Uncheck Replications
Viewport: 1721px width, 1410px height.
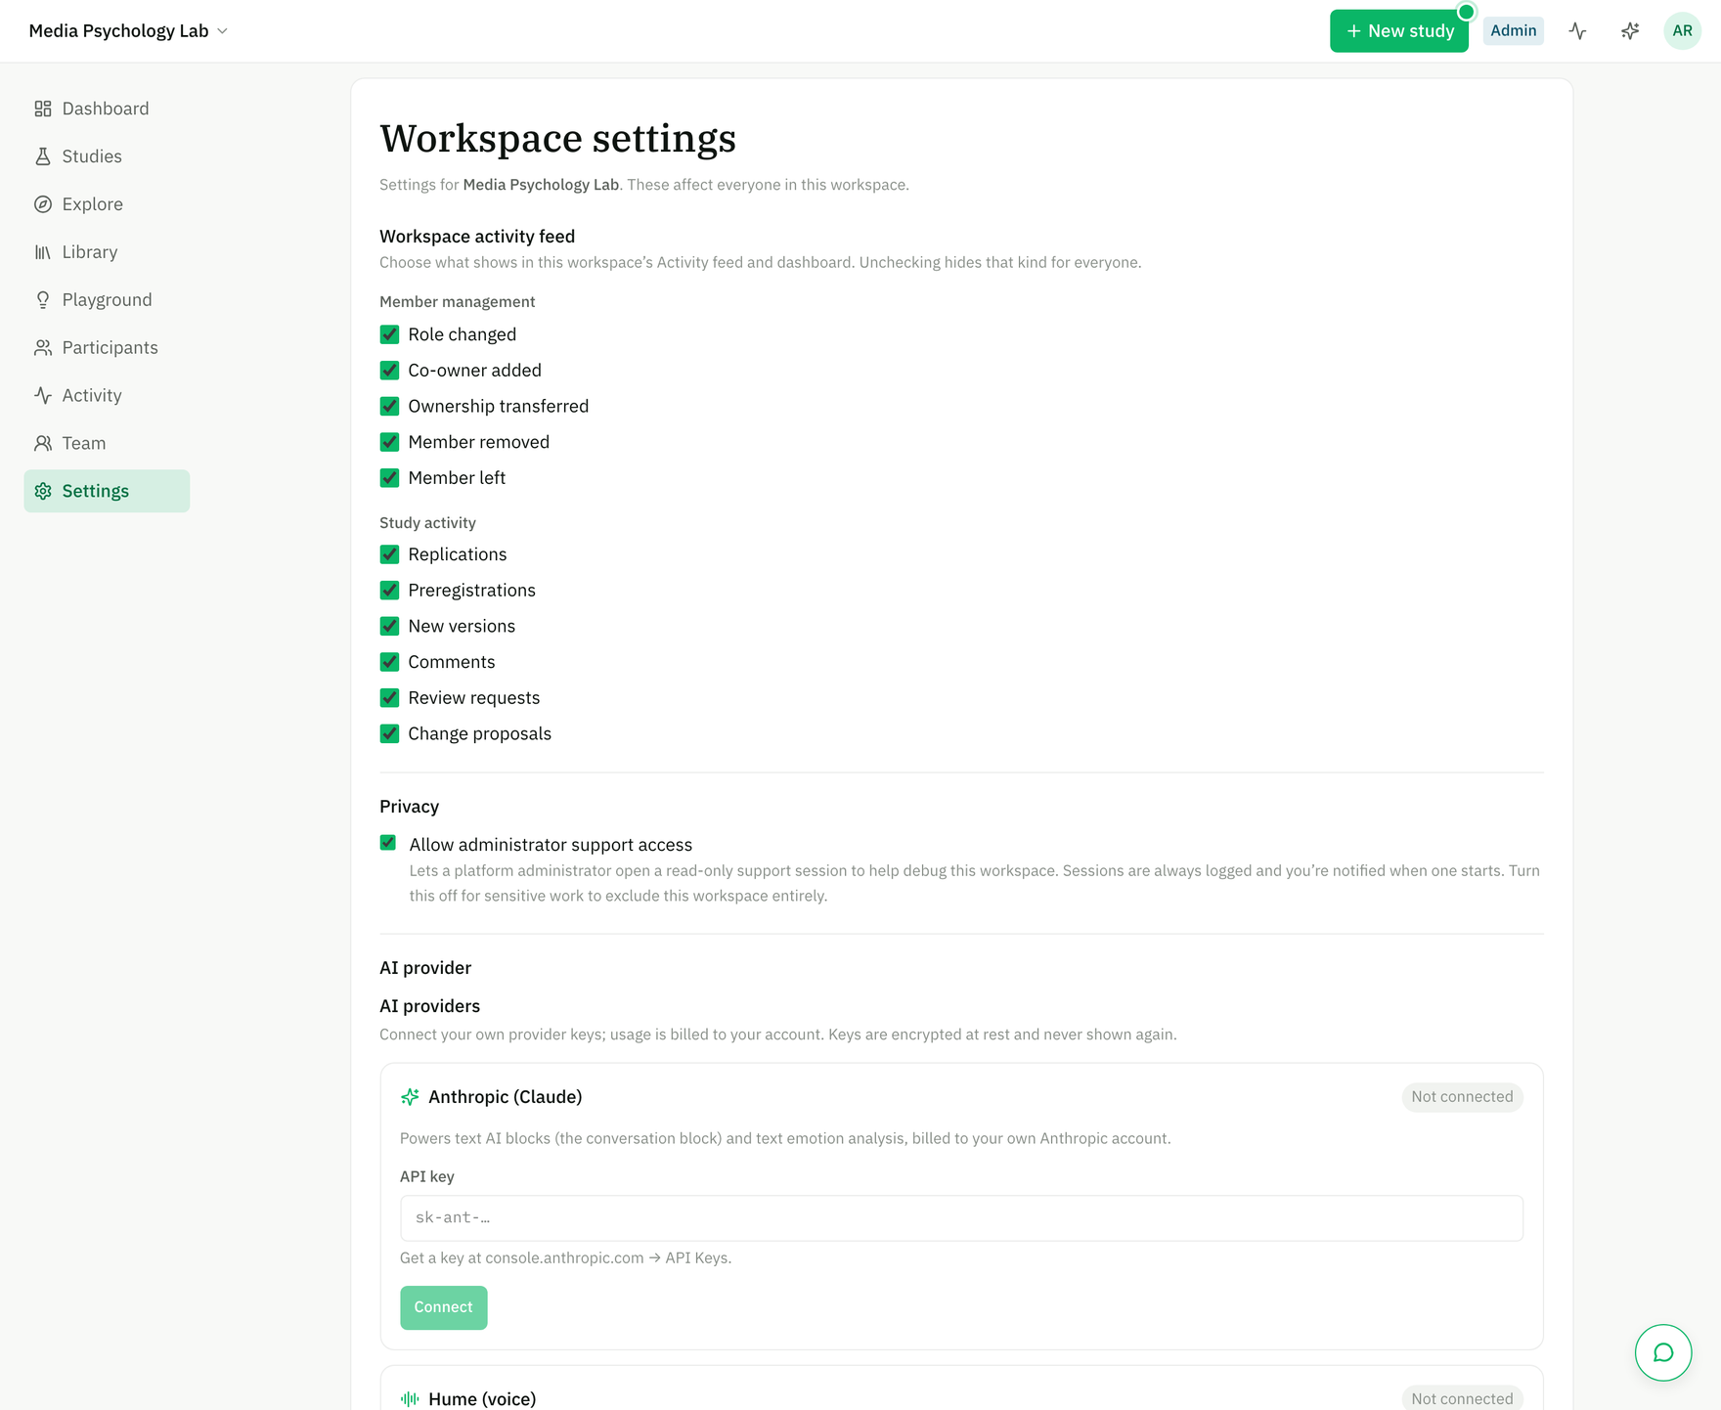[389, 554]
